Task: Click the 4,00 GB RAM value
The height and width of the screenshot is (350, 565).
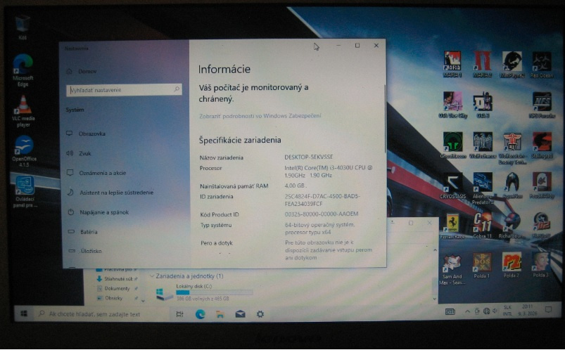Action: (295, 186)
